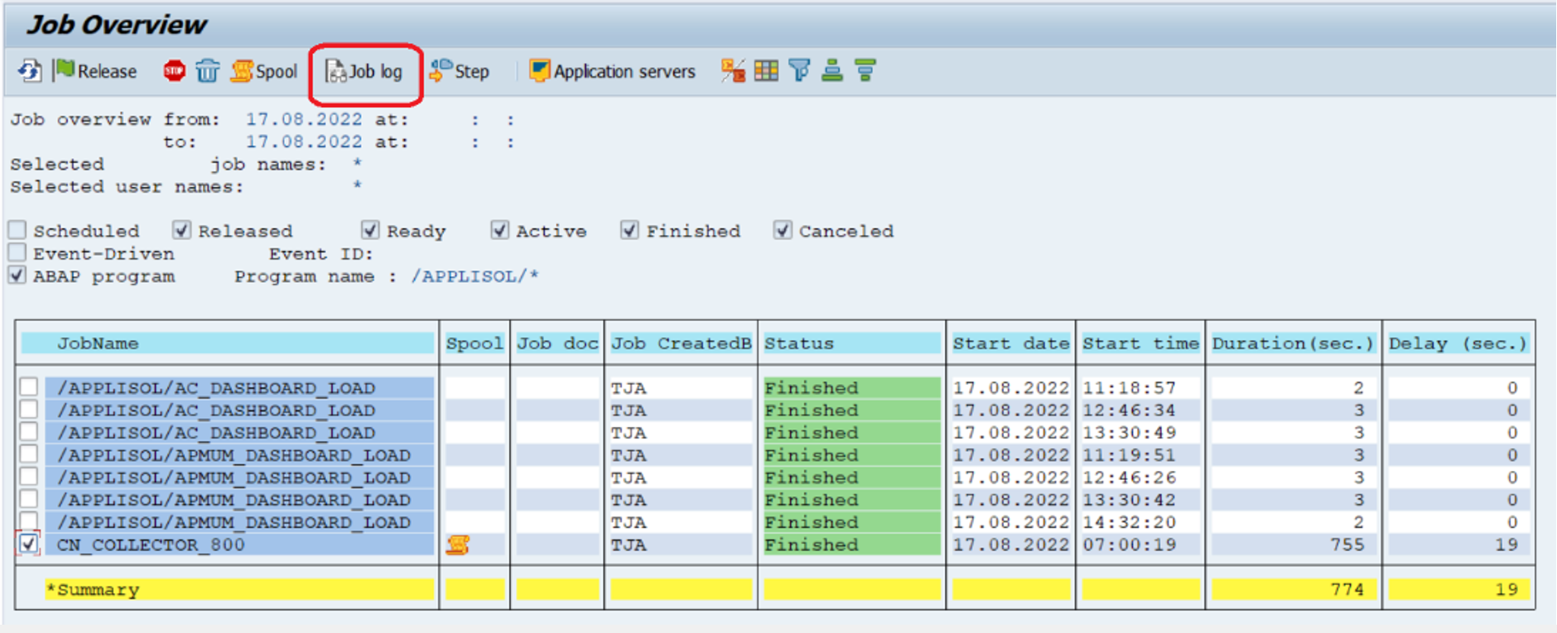Screen dimensions: 1557x633
Task: Click the filter funnel icon
Action: pos(799,71)
